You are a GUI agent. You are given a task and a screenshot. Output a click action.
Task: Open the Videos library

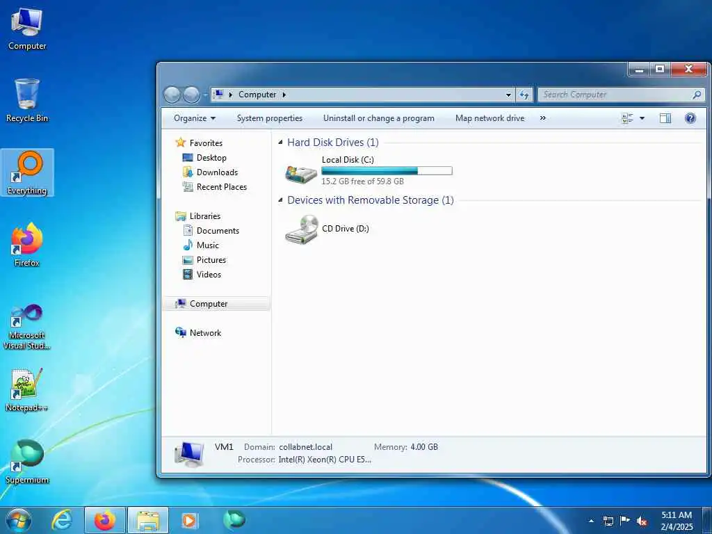209,274
